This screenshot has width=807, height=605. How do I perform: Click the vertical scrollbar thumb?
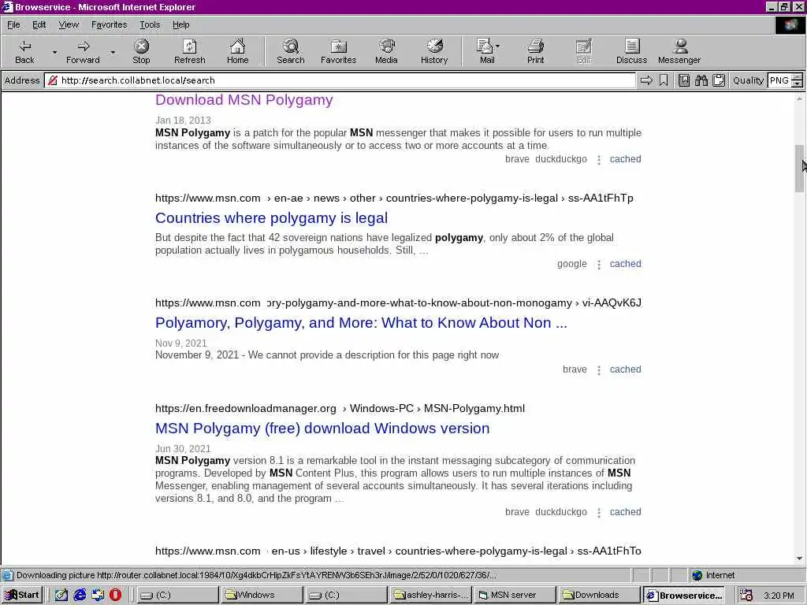click(799, 169)
